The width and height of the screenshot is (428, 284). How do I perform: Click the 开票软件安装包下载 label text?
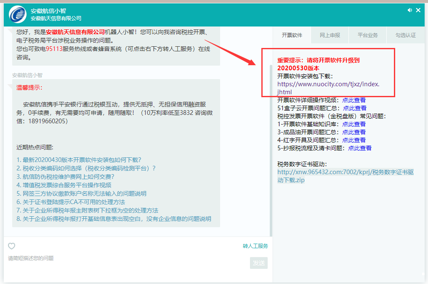pyautogui.click(x=305, y=76)
